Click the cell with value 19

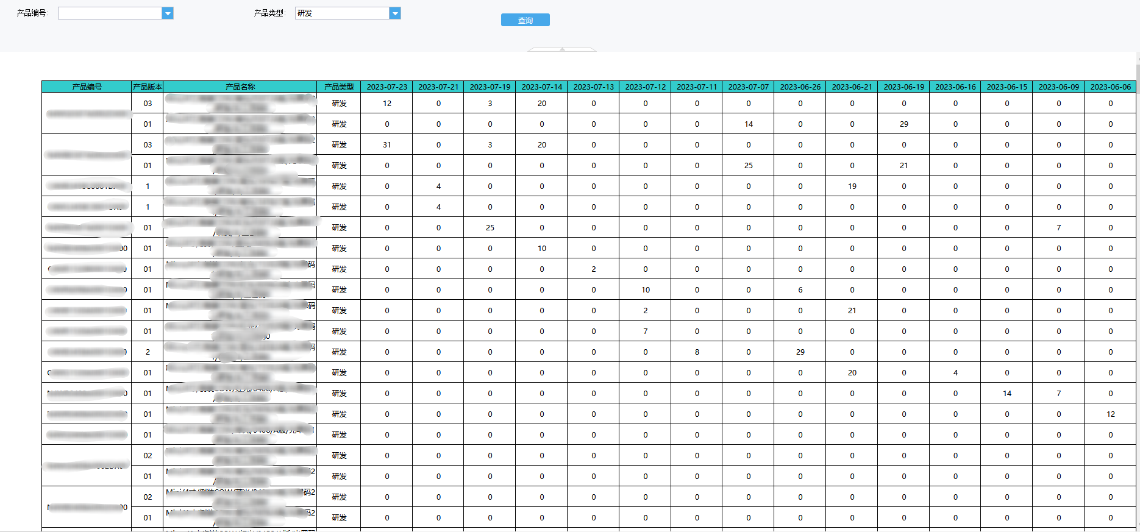852,186
